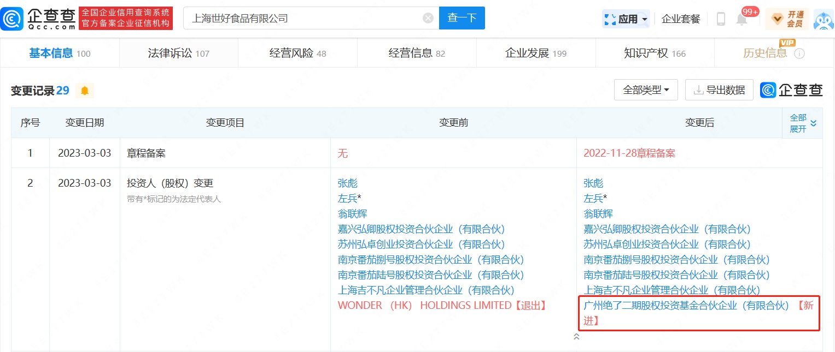Image resolution: width=835 pixels, height=352 pixels.
Task: Open 嘉兴弘卿股权投资合伙企业 in 变更前 column
Action: click(421, 229)
